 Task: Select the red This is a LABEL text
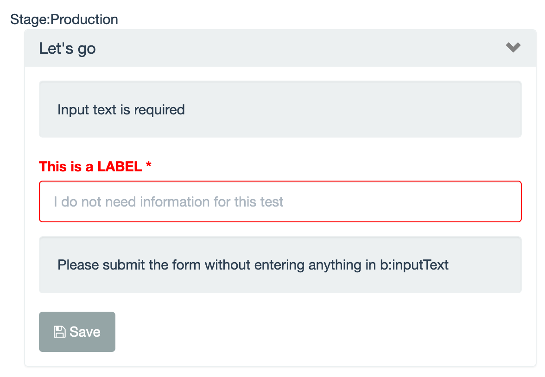coord(91,166)
